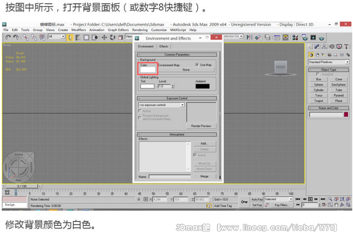Create a Sphere primitive
The width and height of the screenshot is (353, 237).
tap(318, 85)
